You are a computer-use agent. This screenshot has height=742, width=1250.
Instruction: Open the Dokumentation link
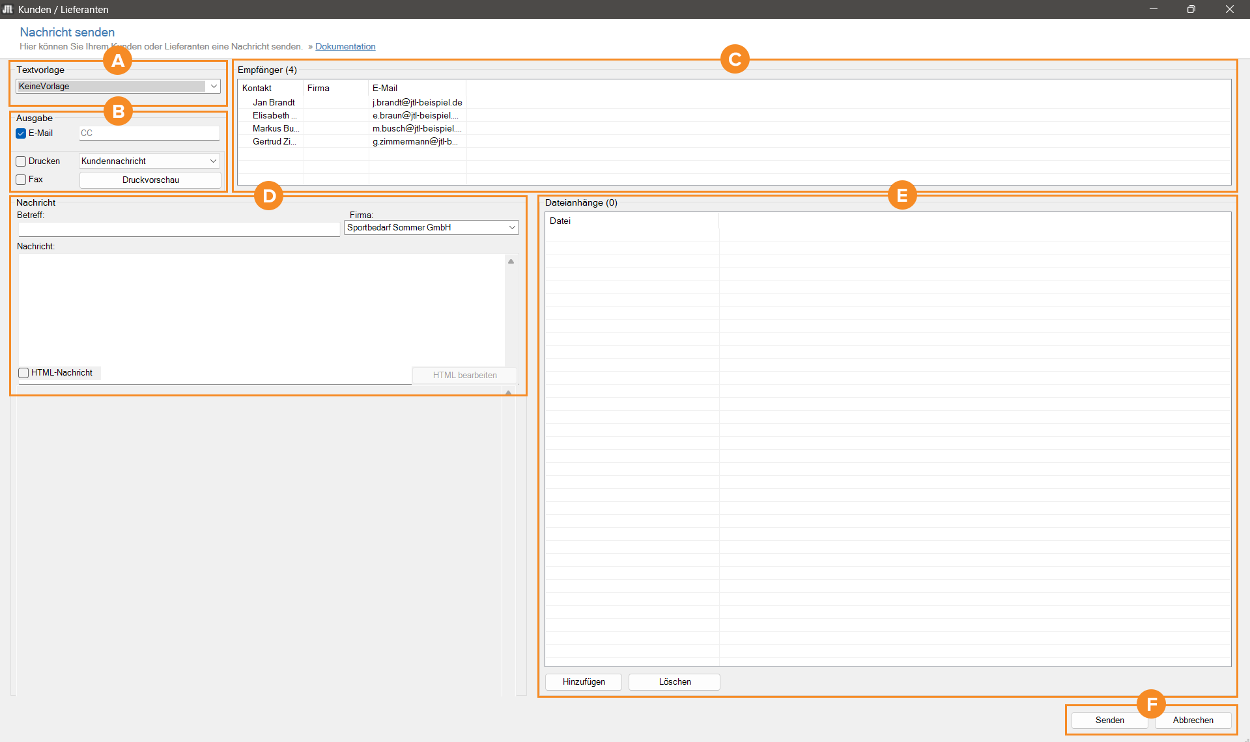point(345,46)
